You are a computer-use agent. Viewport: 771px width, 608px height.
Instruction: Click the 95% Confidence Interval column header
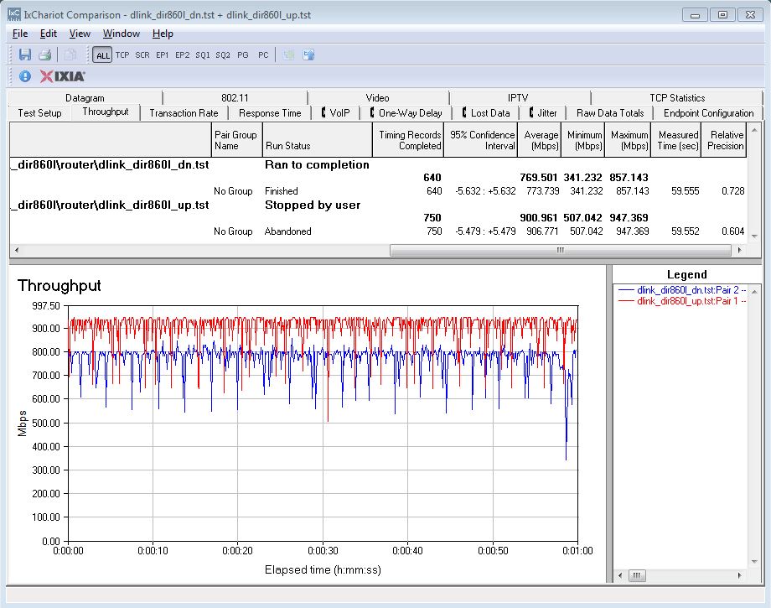click(x=481, y=140)
